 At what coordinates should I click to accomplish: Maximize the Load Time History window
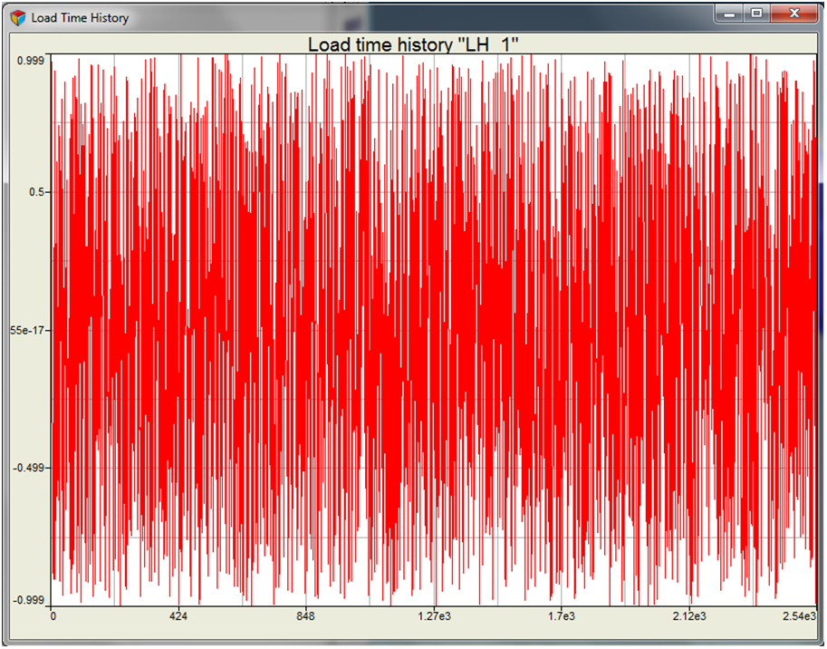click(756, 14)
